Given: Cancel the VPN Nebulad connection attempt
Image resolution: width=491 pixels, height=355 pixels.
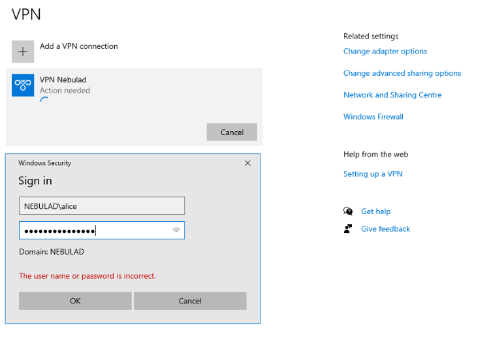Looking at the screenshot, I should click(x=232, y=132).
